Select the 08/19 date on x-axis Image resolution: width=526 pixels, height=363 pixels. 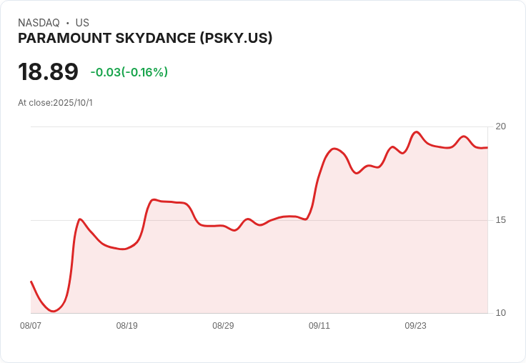(126, 326)
